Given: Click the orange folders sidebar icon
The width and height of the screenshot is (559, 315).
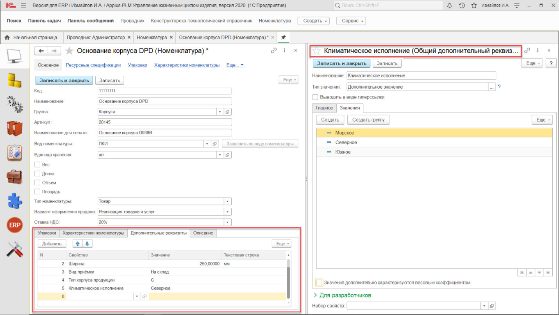Looking at the screenshot, I should 15,128.
